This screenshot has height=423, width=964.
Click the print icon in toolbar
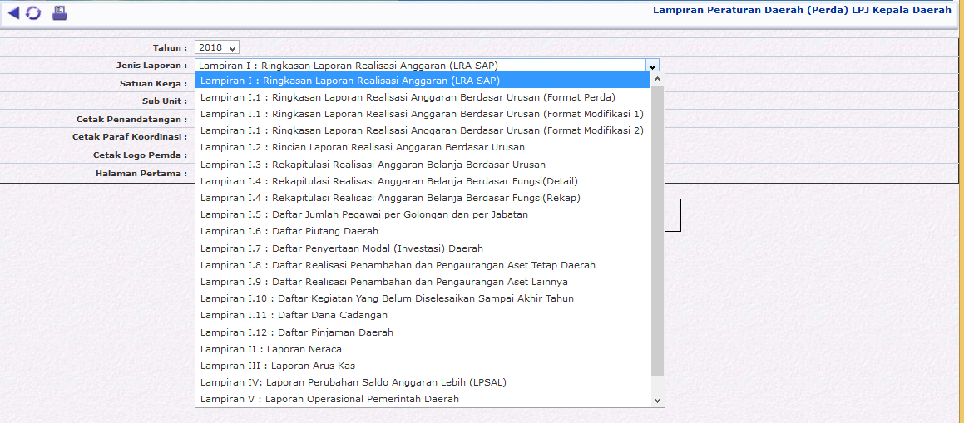tap(59, 13)
